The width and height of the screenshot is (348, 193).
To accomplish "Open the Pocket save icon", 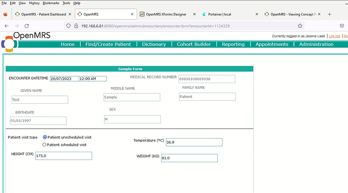I will click(342, 26).
